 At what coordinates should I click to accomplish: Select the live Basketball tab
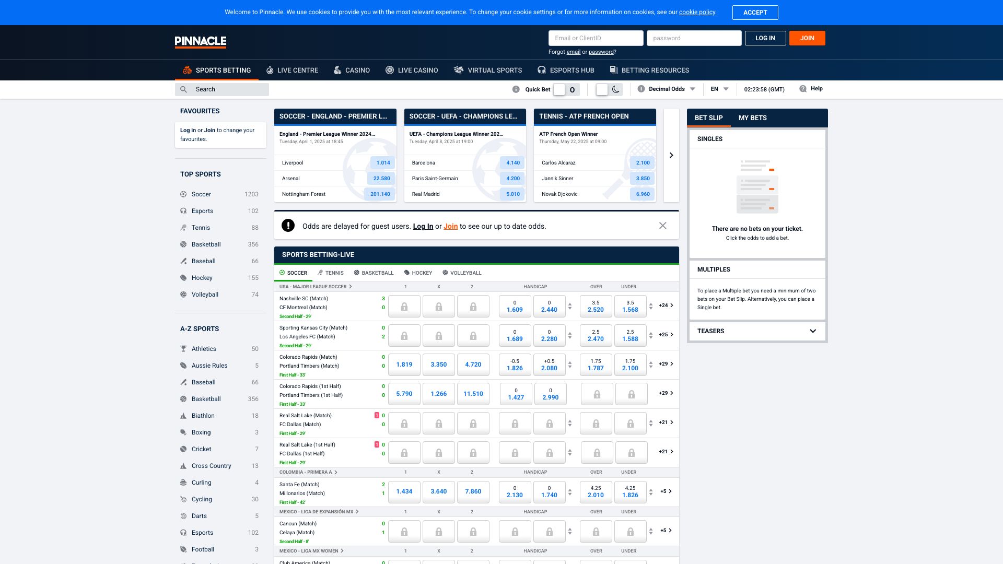(374, 273)
